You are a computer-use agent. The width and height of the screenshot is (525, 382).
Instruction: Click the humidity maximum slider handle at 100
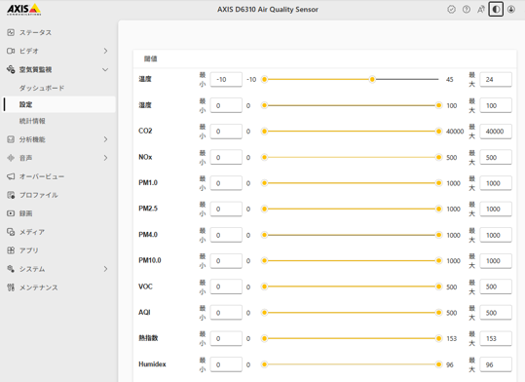coord(438,105)
